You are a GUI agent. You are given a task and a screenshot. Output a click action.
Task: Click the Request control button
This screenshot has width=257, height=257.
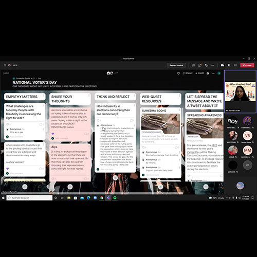pos(176,65)
